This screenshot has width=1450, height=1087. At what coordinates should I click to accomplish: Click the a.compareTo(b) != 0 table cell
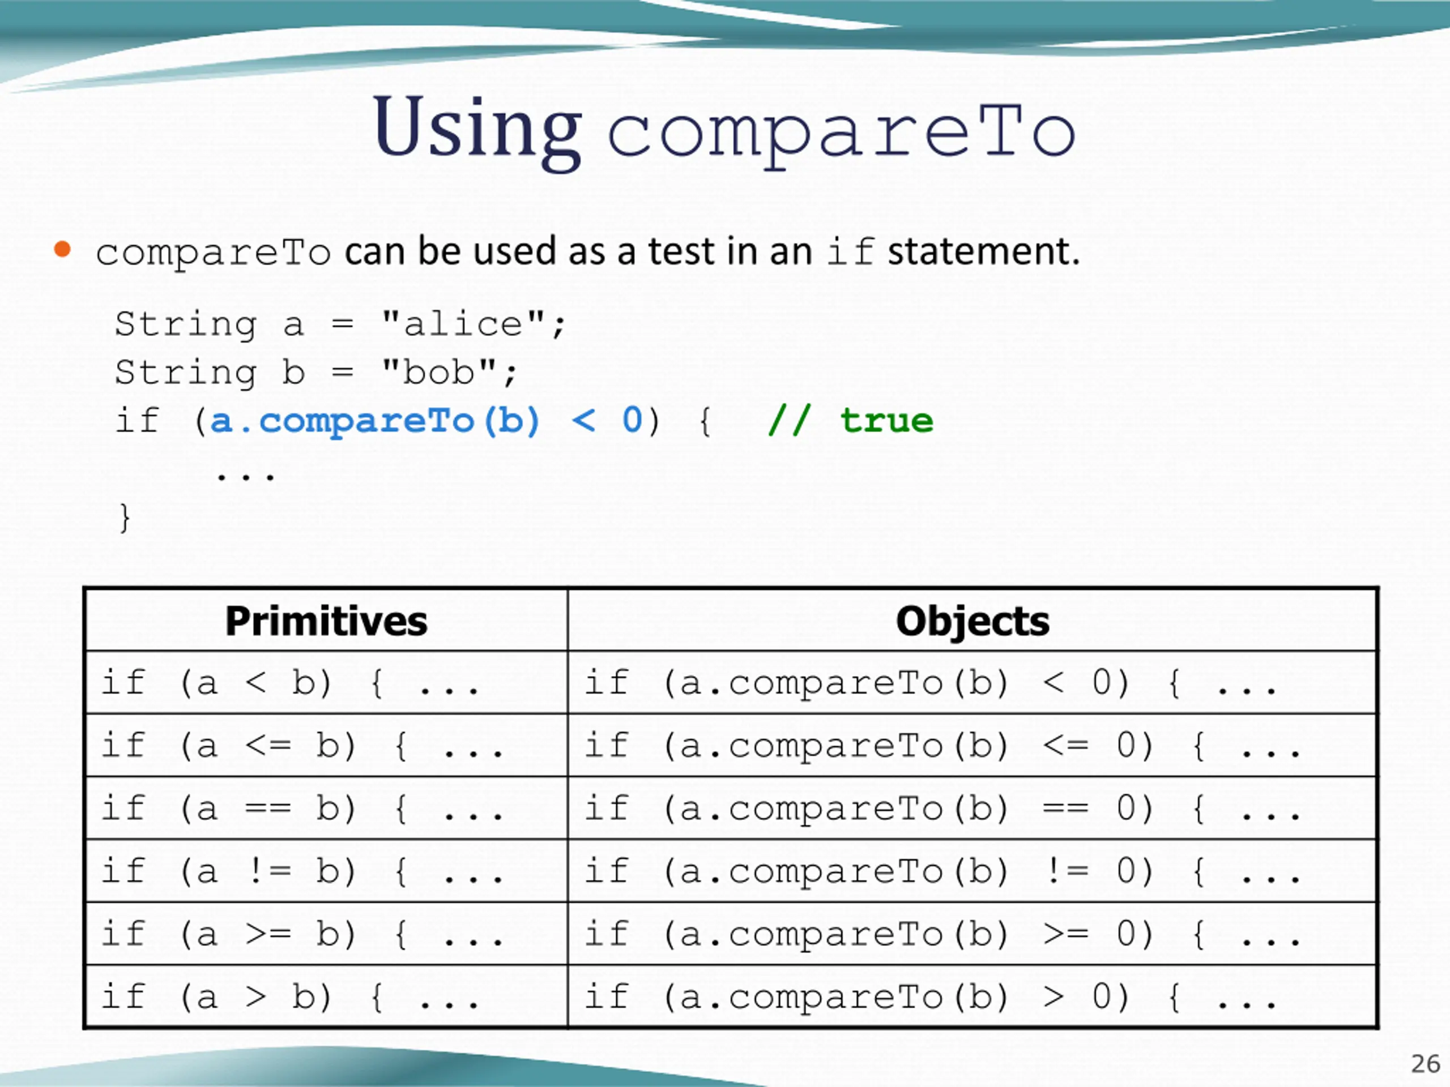972,871
